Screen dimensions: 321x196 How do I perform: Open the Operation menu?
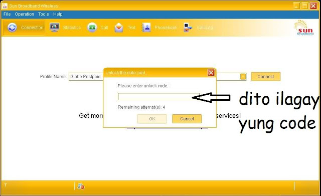point(25,14)
